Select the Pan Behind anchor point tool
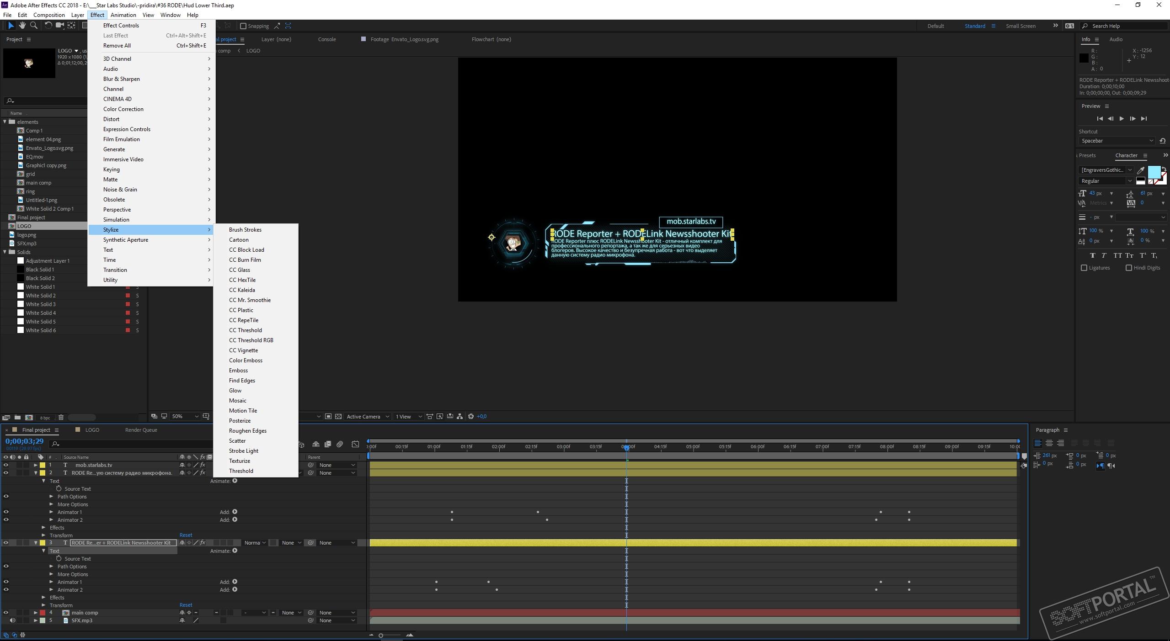 [x=72, y=26]
